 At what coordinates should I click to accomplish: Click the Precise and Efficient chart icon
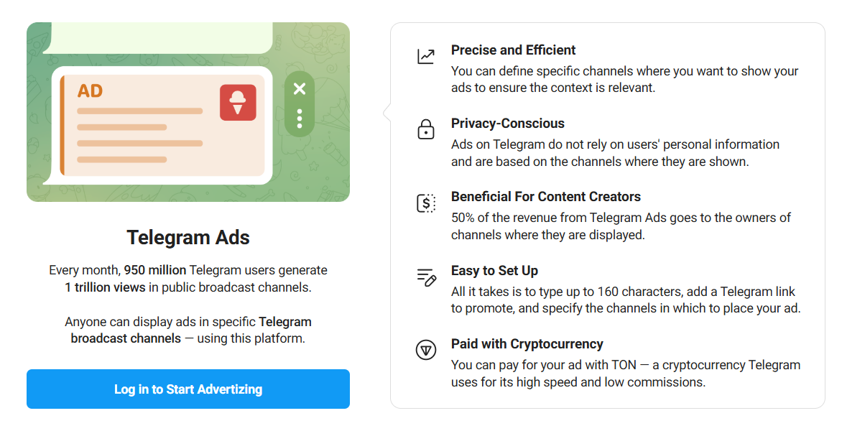point(426,56)
